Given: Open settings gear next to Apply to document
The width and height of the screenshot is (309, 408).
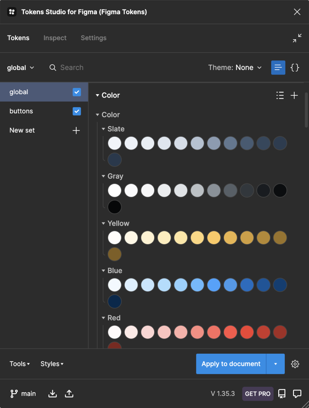Looking at the screenshot, I should pos(295,364).
